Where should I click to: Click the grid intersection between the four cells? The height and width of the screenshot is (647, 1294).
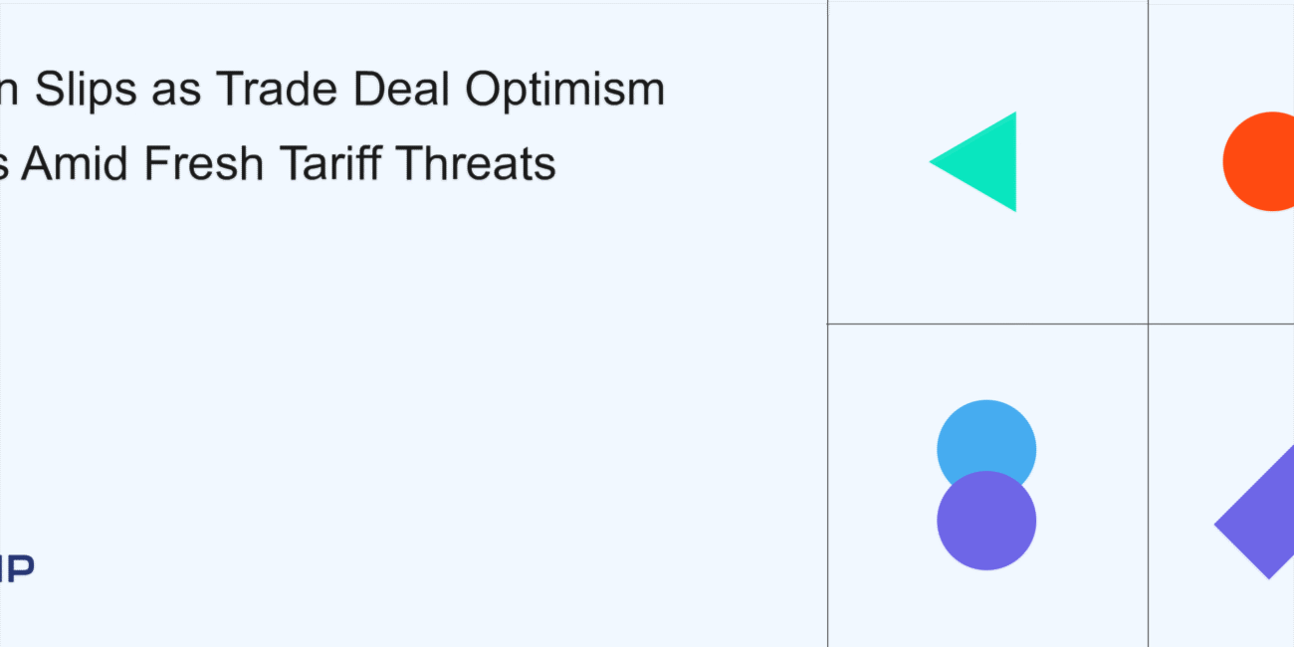(x=1148, y=323)
